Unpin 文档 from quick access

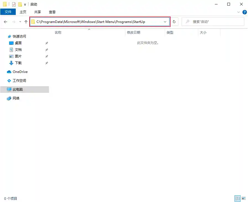click(x=46, y=49)
